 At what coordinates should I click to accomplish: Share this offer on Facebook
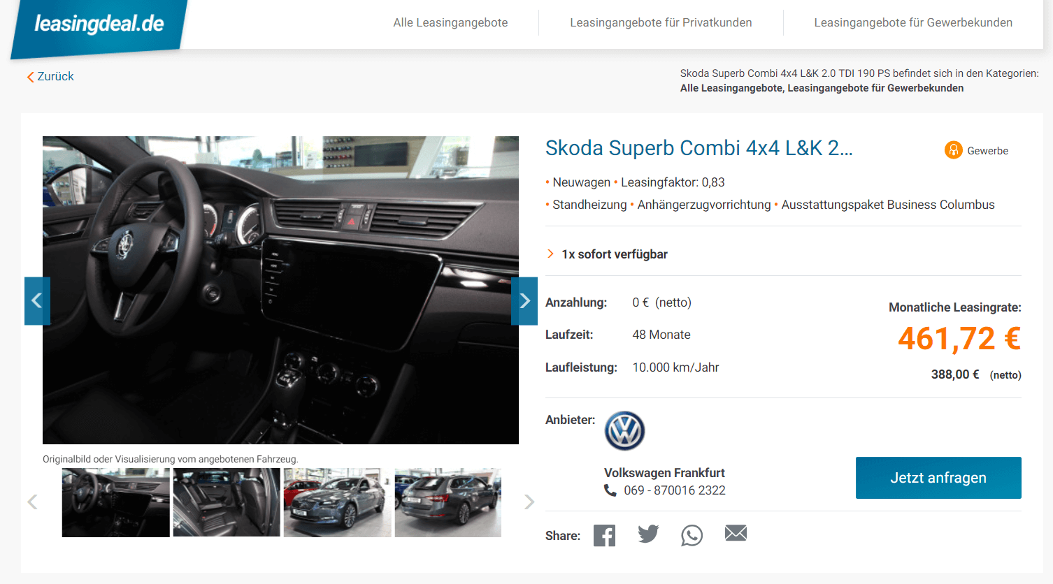604,536
